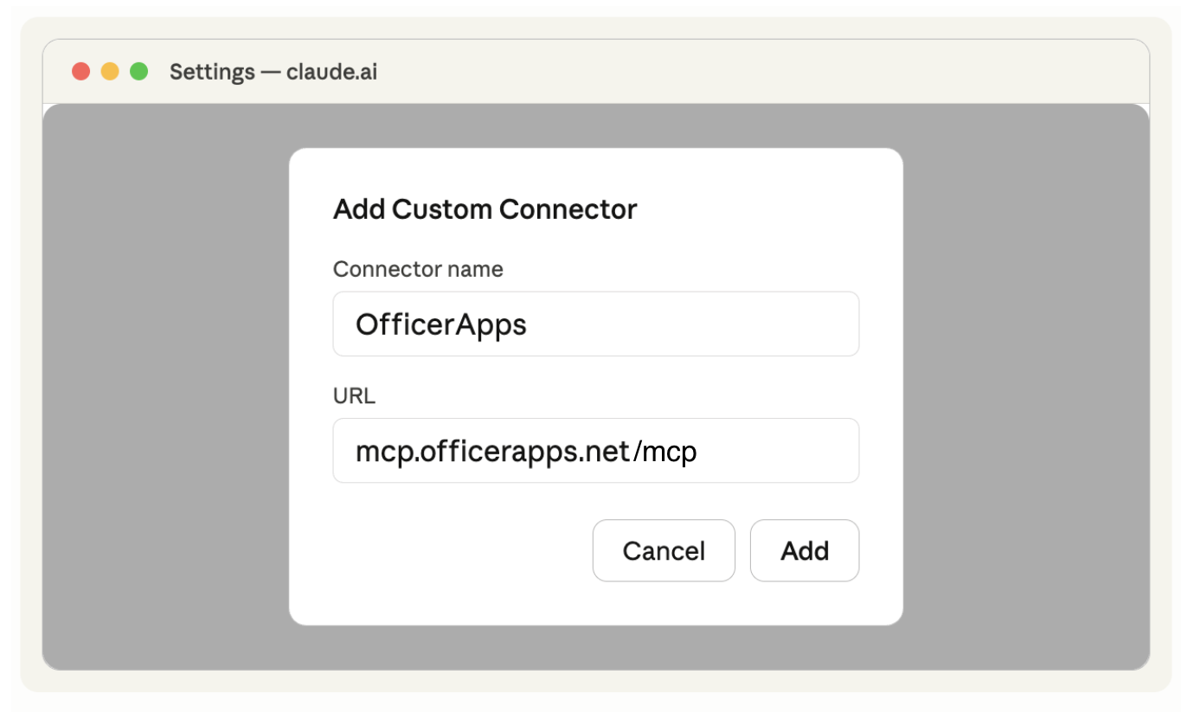Image resolution: width=1194 pixels, height=713 pixels.
Task: Focus the Connector name input field
Action: (596, 324)
